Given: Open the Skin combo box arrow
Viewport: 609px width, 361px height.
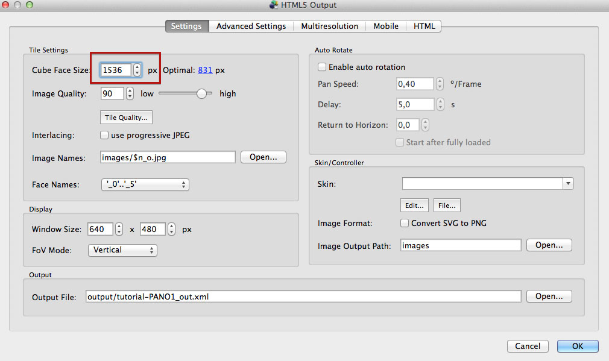Looking at the screenshot, I should click(x=568, y=184).
